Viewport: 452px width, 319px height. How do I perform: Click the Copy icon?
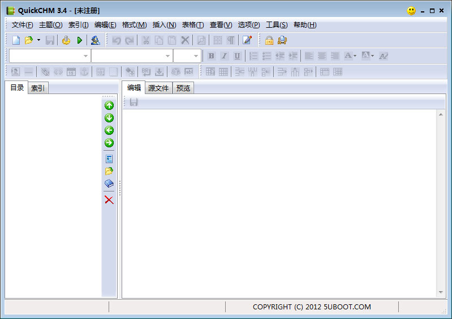point(159,40)
